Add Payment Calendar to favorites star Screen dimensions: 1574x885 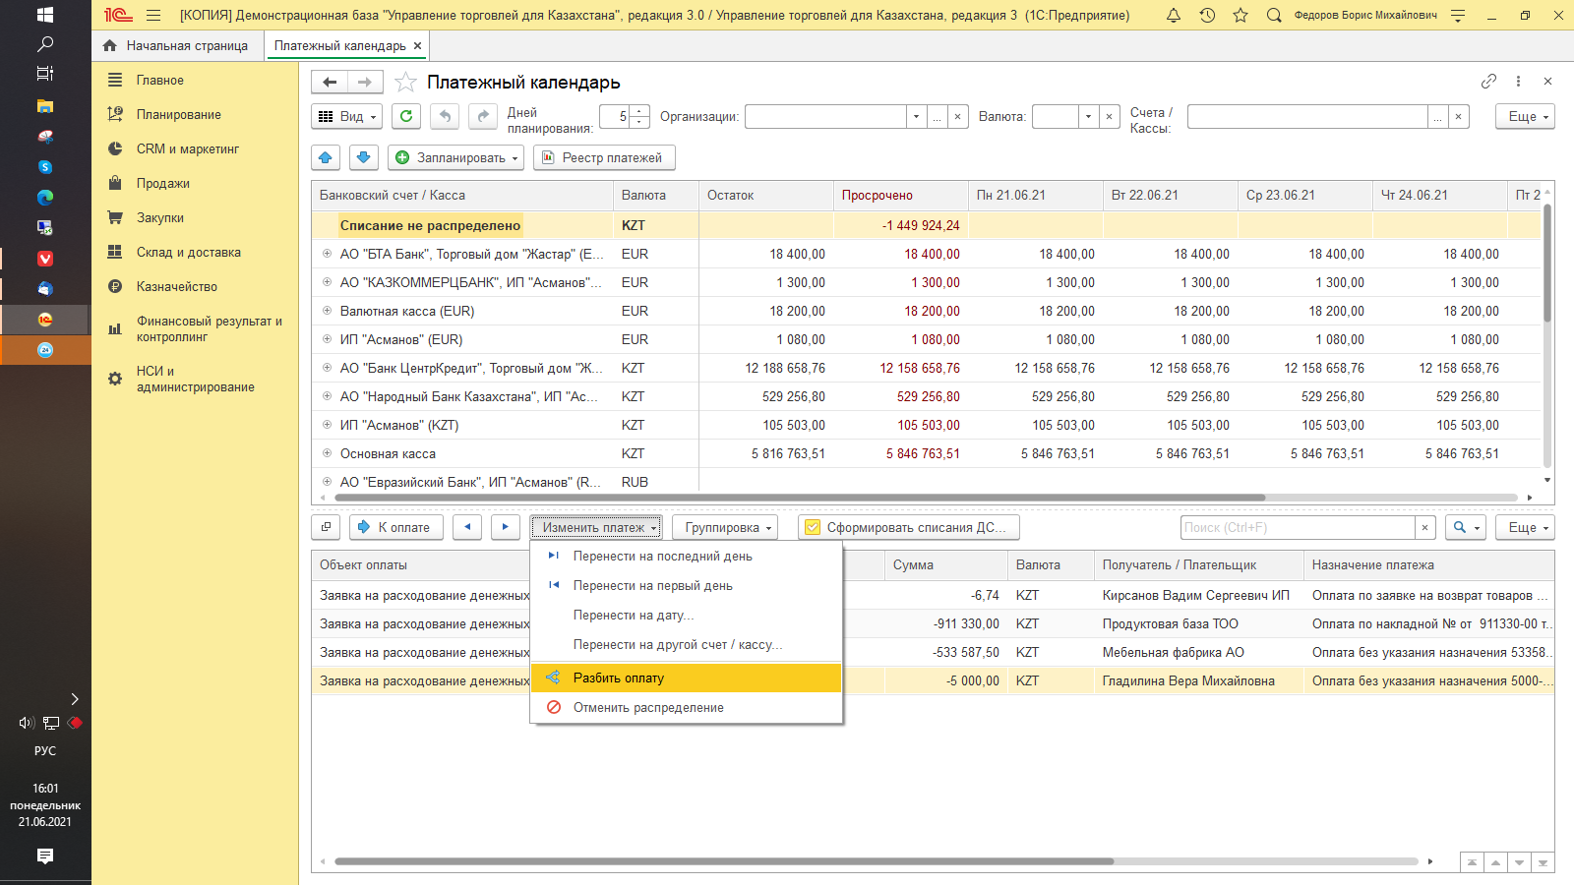point(405,83)
